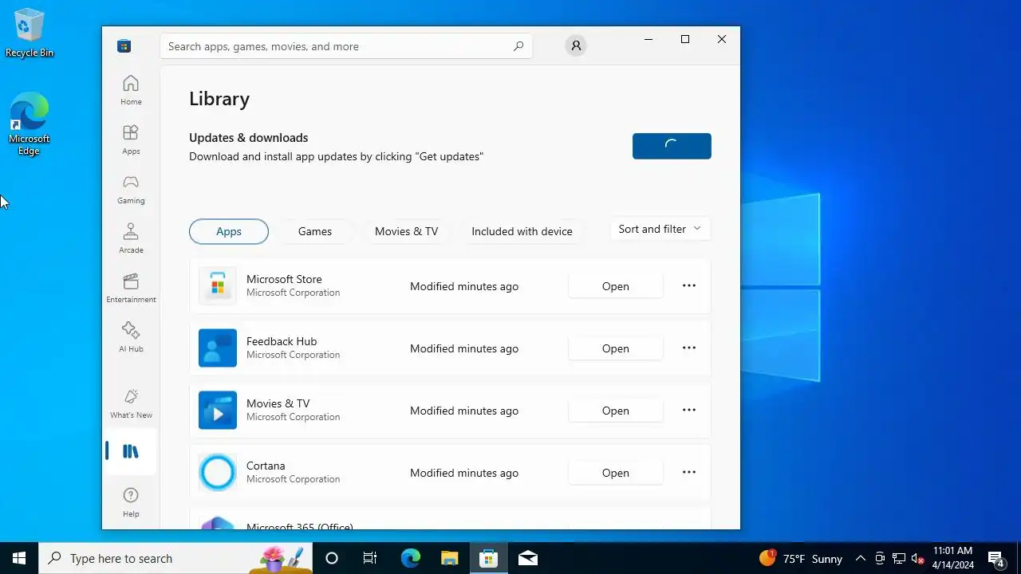This screenshot has height=574, width=1021.
Task: Open AI Hub in the sidebar
Action: (x=131, y=337)
